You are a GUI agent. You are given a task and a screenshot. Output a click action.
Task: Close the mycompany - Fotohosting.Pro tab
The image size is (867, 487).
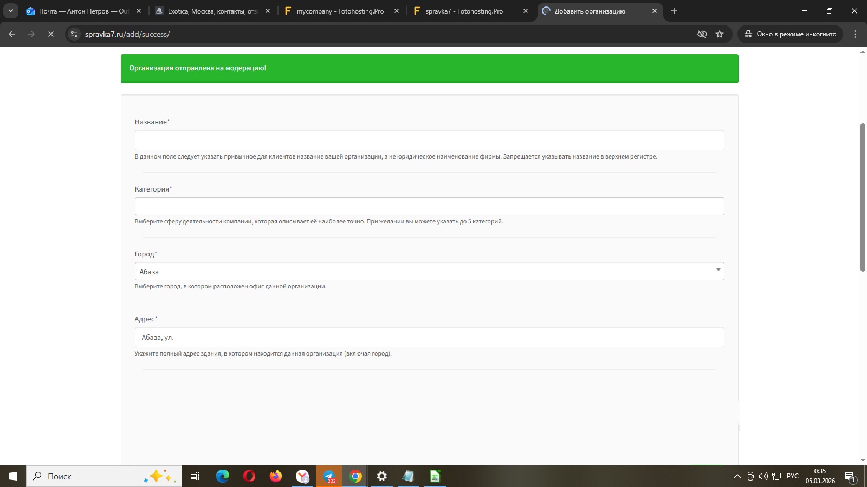(397, 11)
